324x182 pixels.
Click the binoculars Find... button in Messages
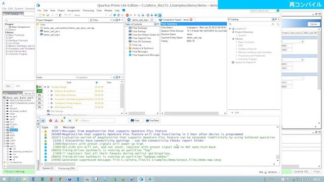tap(136, 120)
